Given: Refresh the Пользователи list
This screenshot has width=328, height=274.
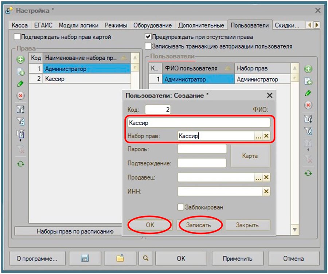Looking at the screenshot, I should point(308,173).
